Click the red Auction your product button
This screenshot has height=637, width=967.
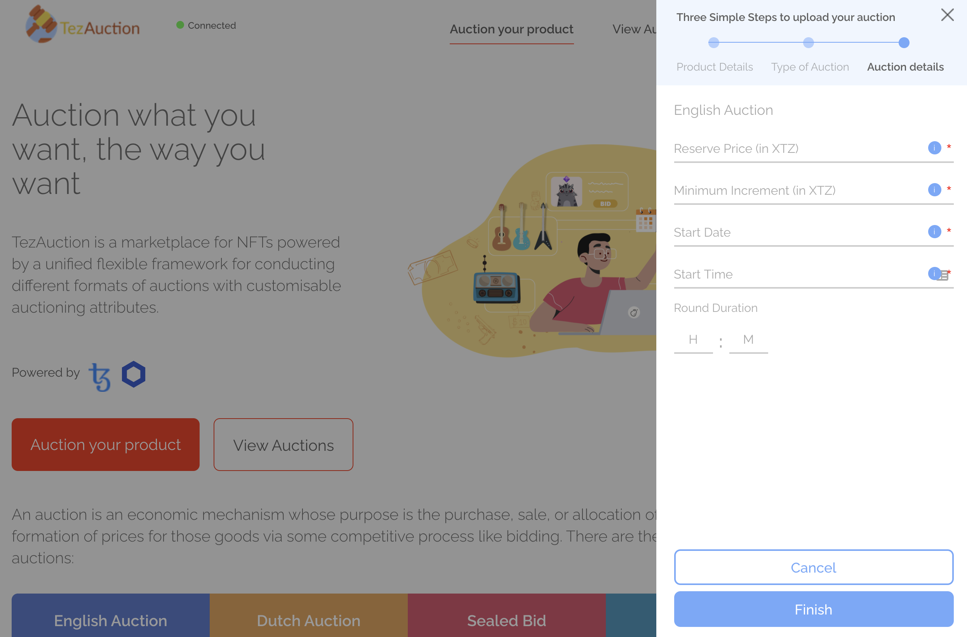(105, 445)
